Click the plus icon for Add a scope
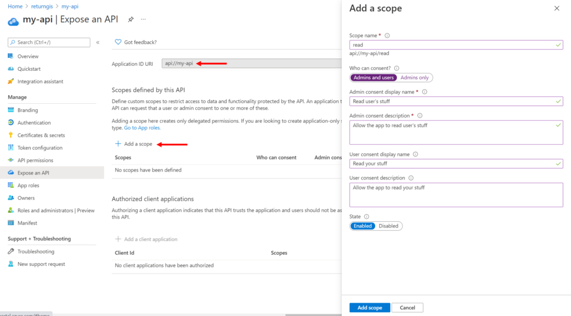571x316 pixels. click(118, 144)
